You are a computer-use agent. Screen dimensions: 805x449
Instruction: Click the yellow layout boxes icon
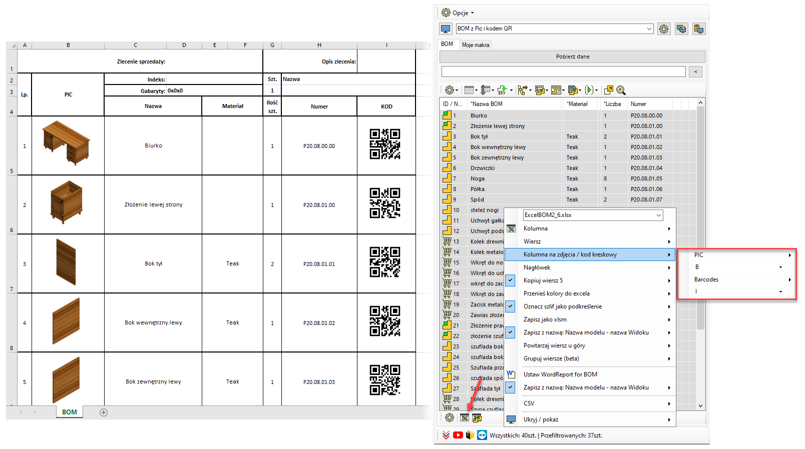tap(556, 90)
